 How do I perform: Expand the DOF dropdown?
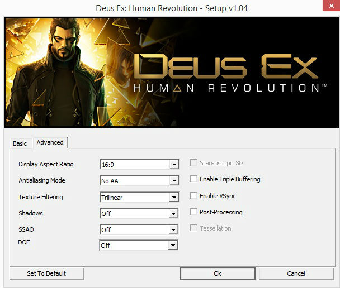click(174, 246)
